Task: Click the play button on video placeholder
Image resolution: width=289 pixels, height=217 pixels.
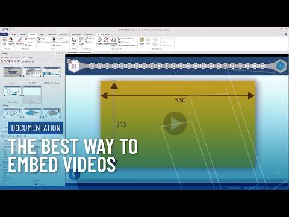Action: tap(175, 124)
